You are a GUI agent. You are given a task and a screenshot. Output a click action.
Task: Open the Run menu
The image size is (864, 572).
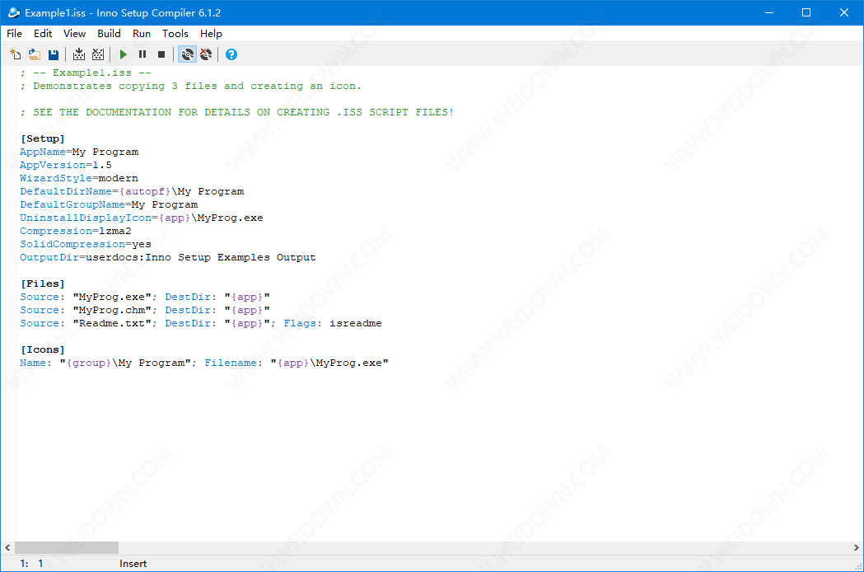tap(142, 34)
